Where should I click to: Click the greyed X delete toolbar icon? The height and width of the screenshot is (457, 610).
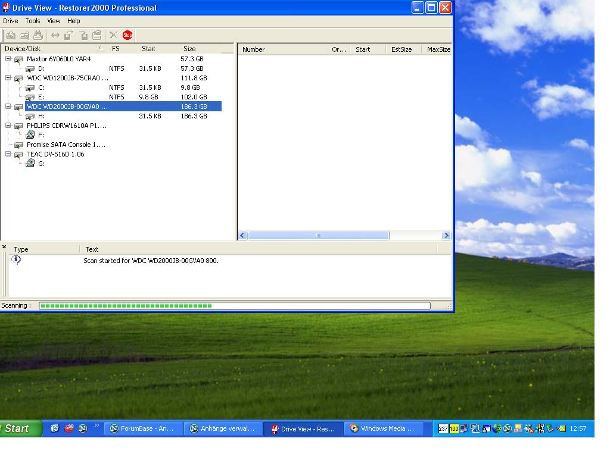113,35
